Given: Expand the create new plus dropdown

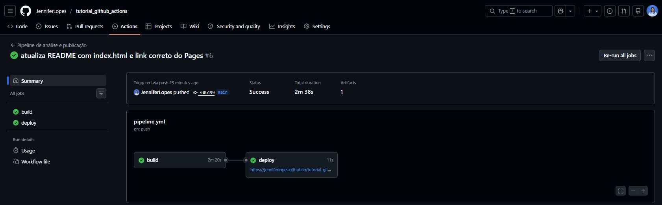Looking at the screenshot, I should click(x=592, y=11).
